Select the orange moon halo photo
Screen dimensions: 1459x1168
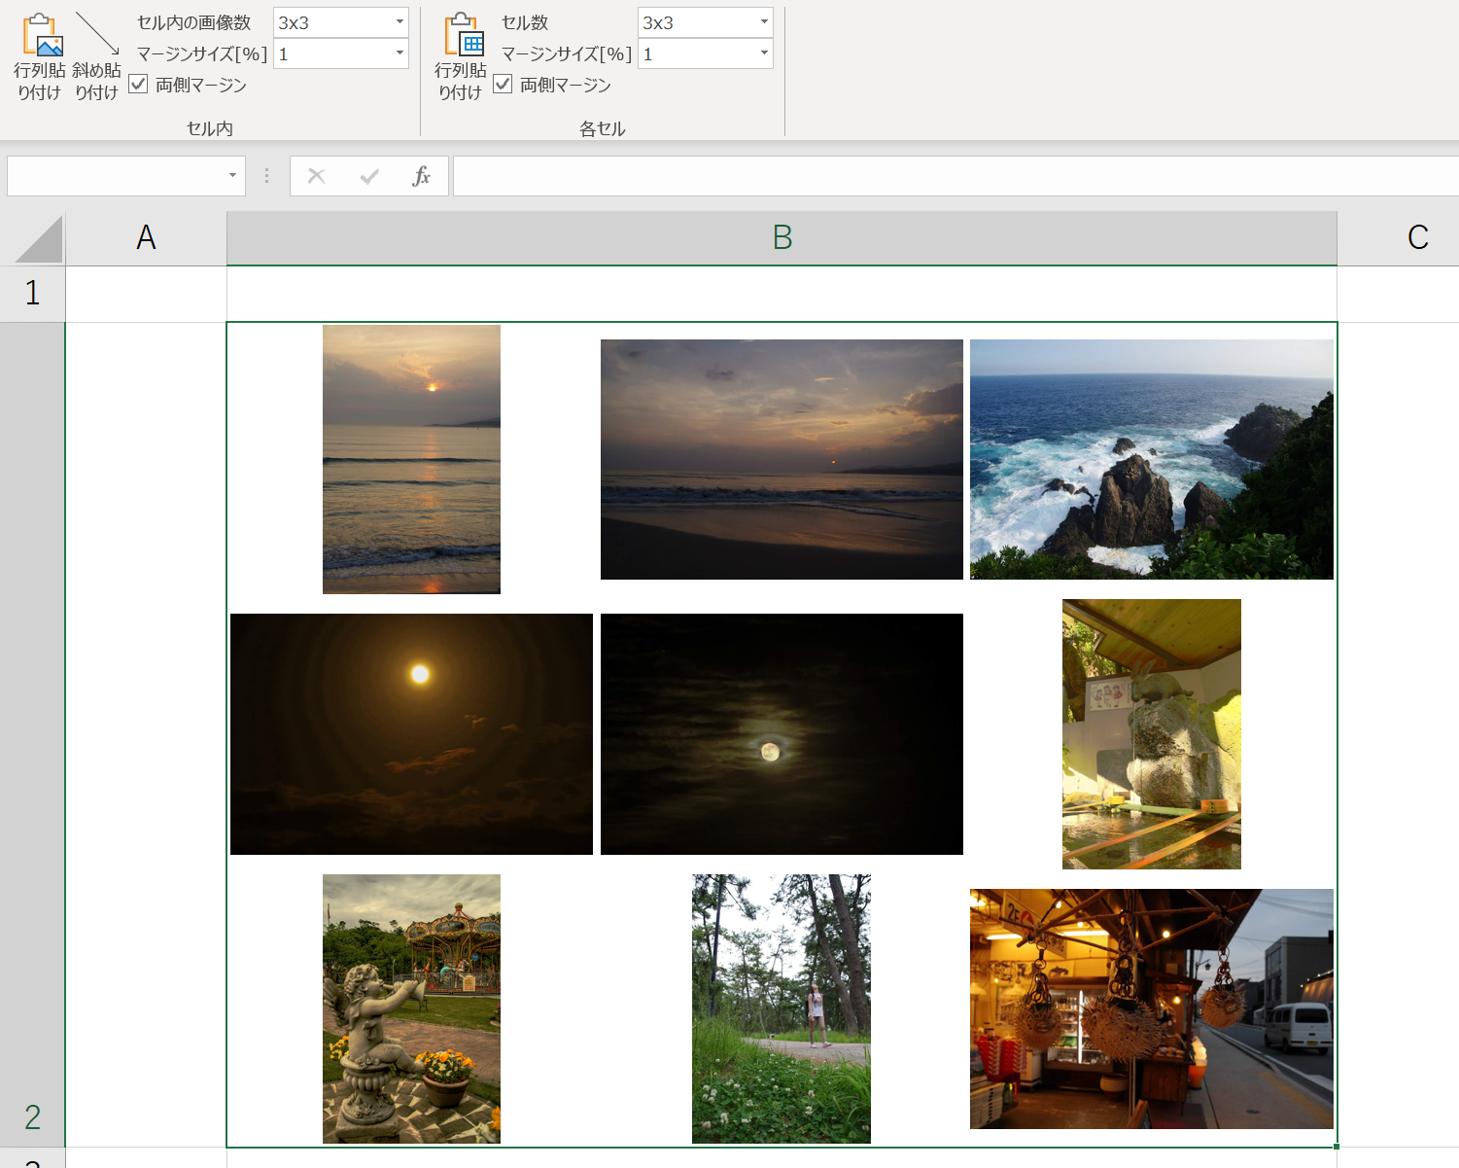click(x=411, y=734)
